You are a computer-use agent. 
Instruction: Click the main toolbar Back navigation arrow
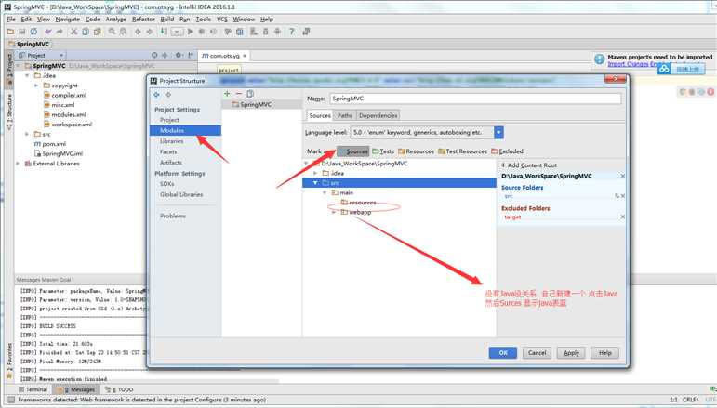[138, 32]
